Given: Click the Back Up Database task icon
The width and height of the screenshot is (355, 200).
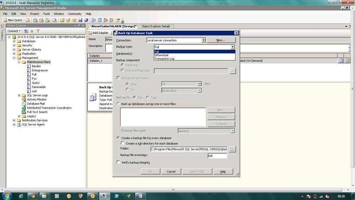Looking at the screenshot, I should [93, 97].
